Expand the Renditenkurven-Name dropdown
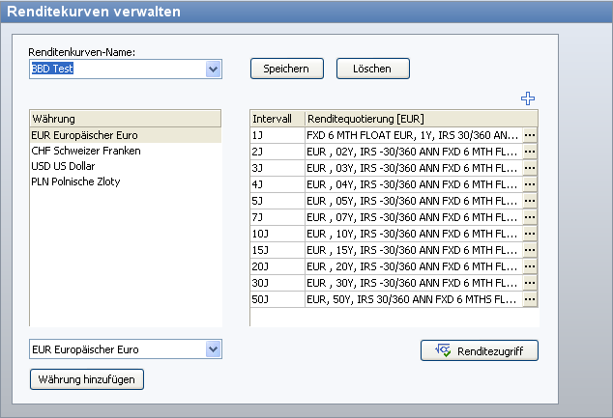 coord(213,70)
